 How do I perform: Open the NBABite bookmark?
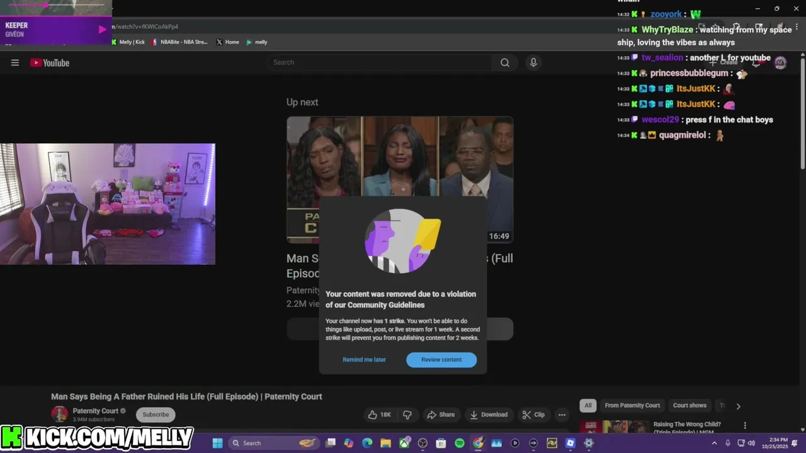pyautogui.click(x=179, y=42)
